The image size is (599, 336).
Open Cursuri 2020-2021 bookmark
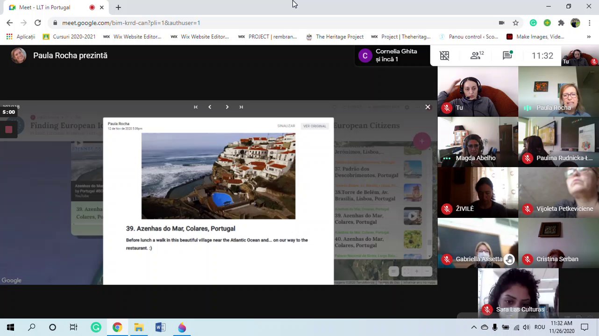point(69,37)
